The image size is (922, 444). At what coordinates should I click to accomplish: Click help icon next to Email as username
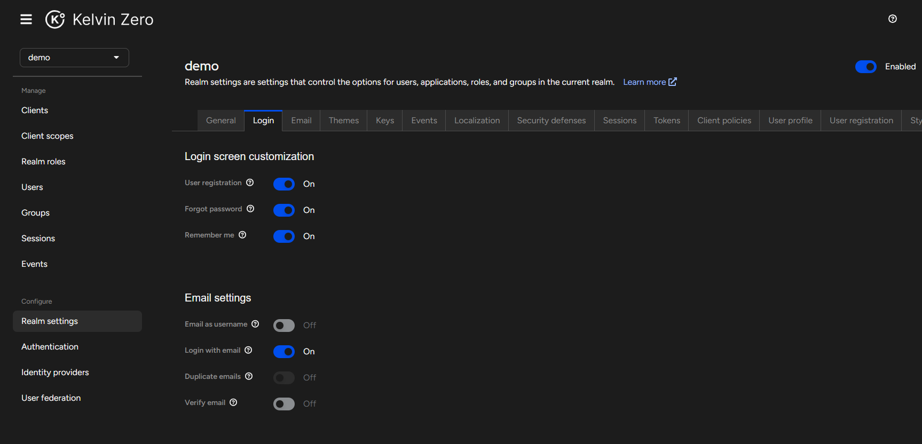pos(255,324)
